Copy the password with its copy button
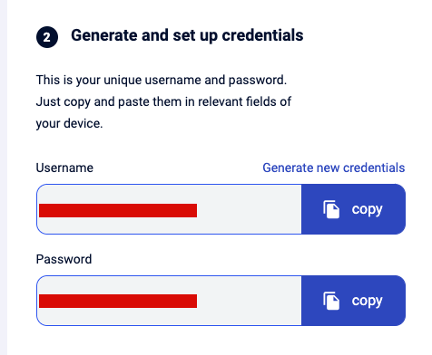Screen dimensions: 432x355 353,301
